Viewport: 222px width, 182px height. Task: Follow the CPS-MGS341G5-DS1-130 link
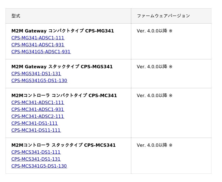point(39,81)
